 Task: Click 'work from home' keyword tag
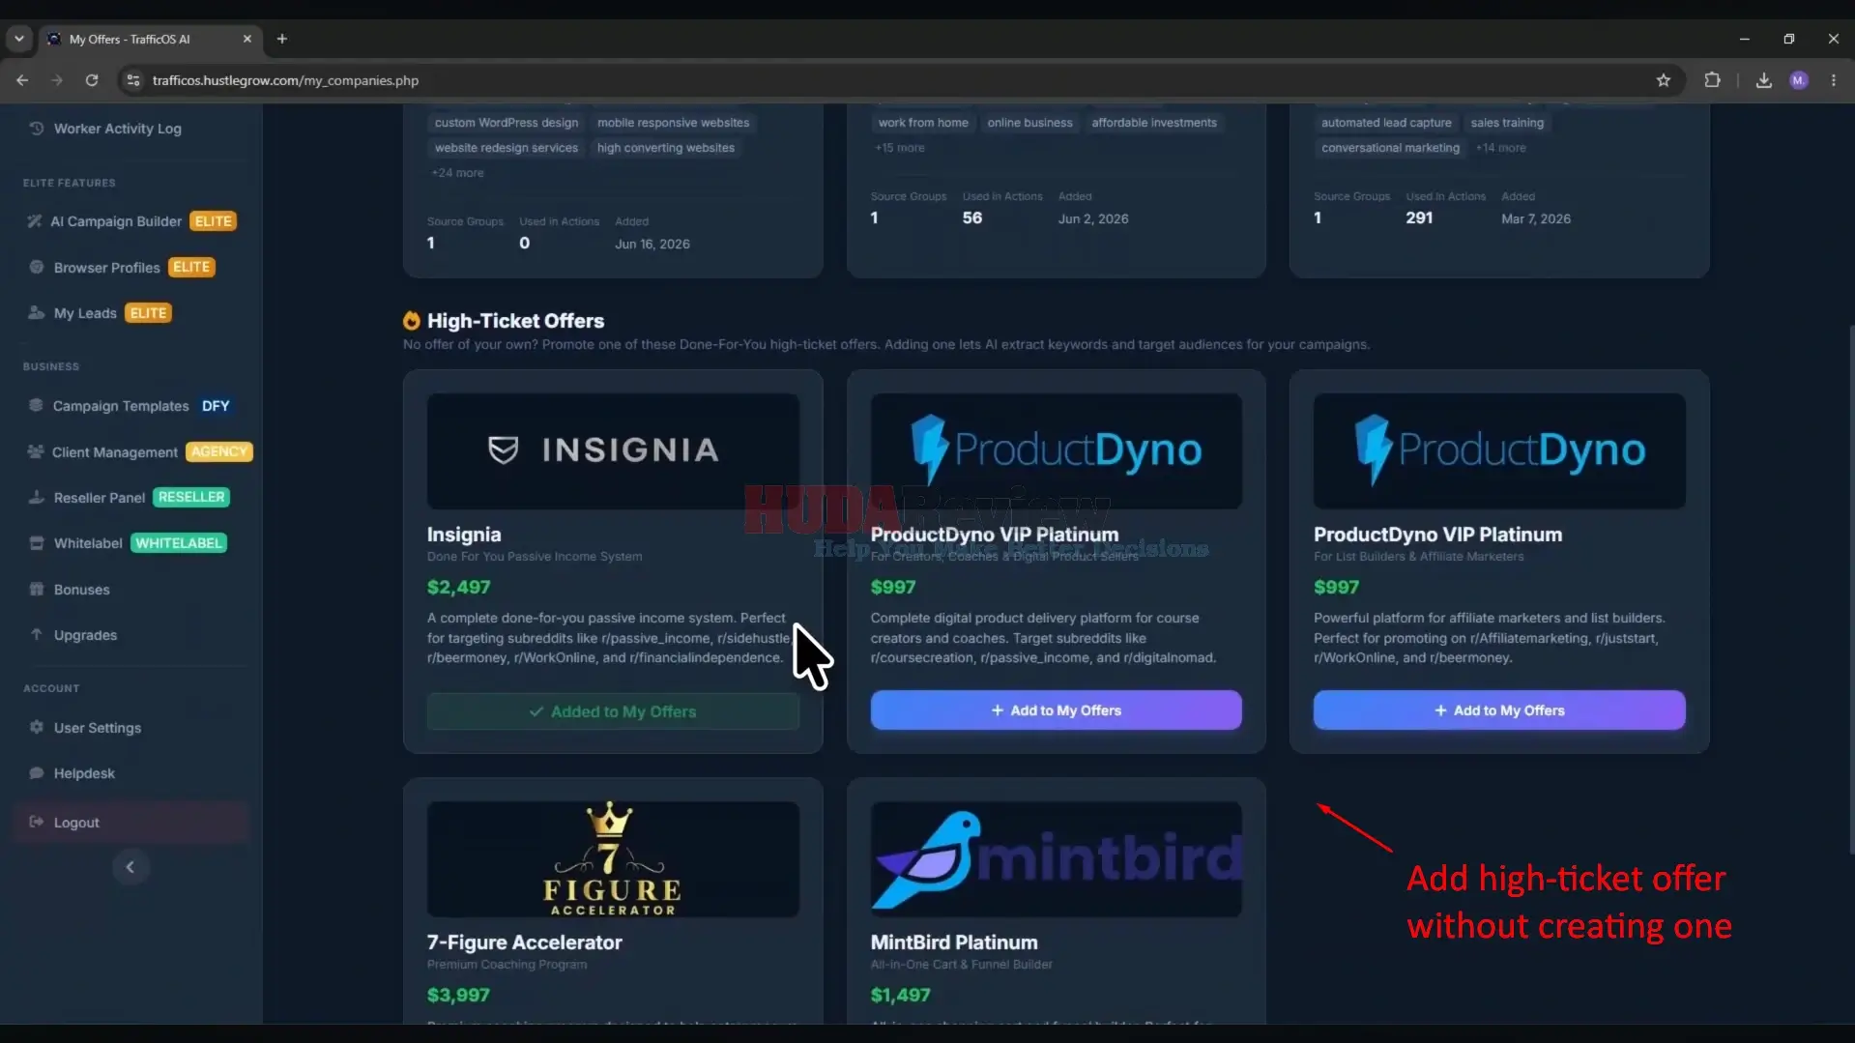(x=923, y=123)
